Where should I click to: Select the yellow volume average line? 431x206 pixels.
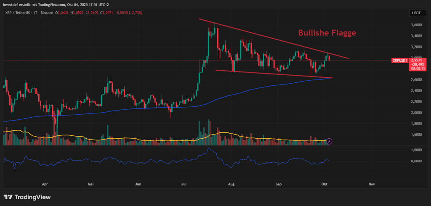[x=126, y=138]
